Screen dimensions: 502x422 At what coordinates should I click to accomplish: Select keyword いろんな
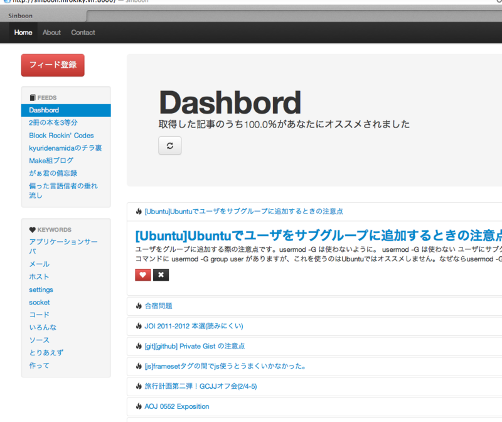[x=43, y=327]
